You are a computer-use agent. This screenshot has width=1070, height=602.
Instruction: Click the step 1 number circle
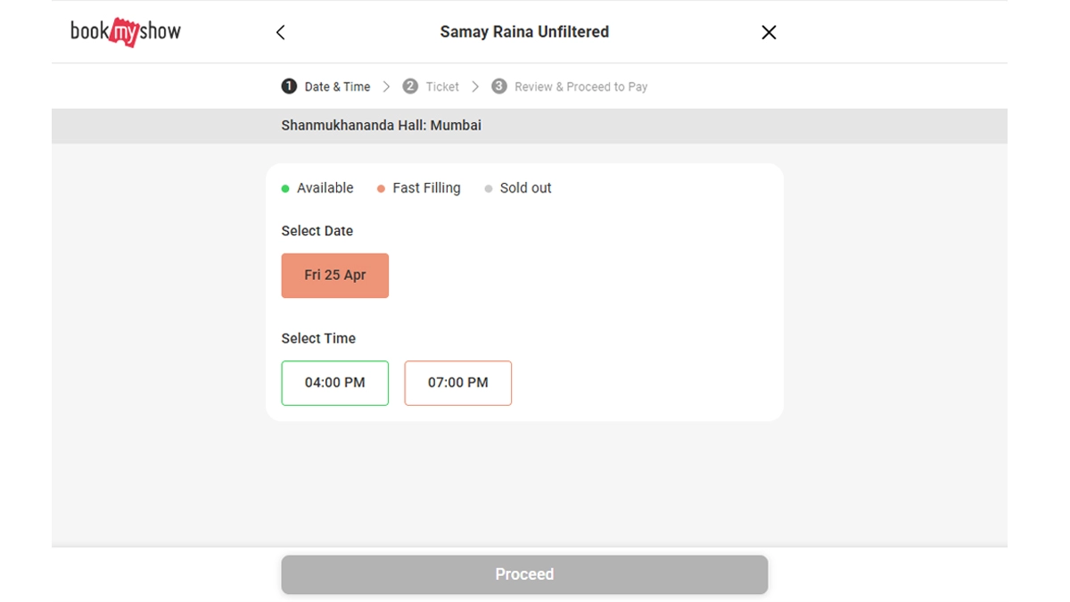[289, 87]
